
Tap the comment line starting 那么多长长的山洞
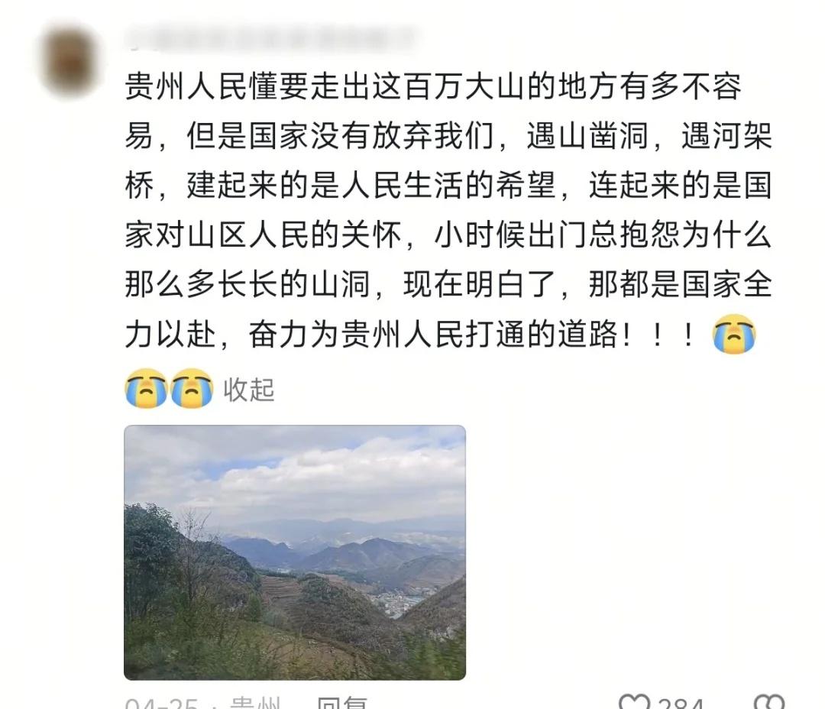pyautogui.click(x=448, y=284)
